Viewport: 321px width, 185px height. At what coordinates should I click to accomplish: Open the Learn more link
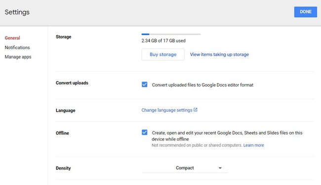point(253,145)
